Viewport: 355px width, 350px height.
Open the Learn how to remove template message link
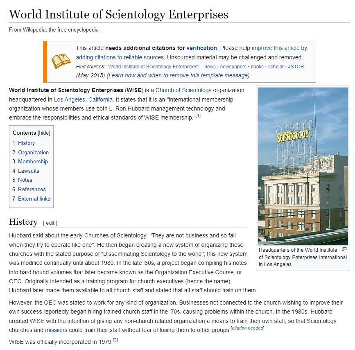pyautogui.click(x=178, y=75)
